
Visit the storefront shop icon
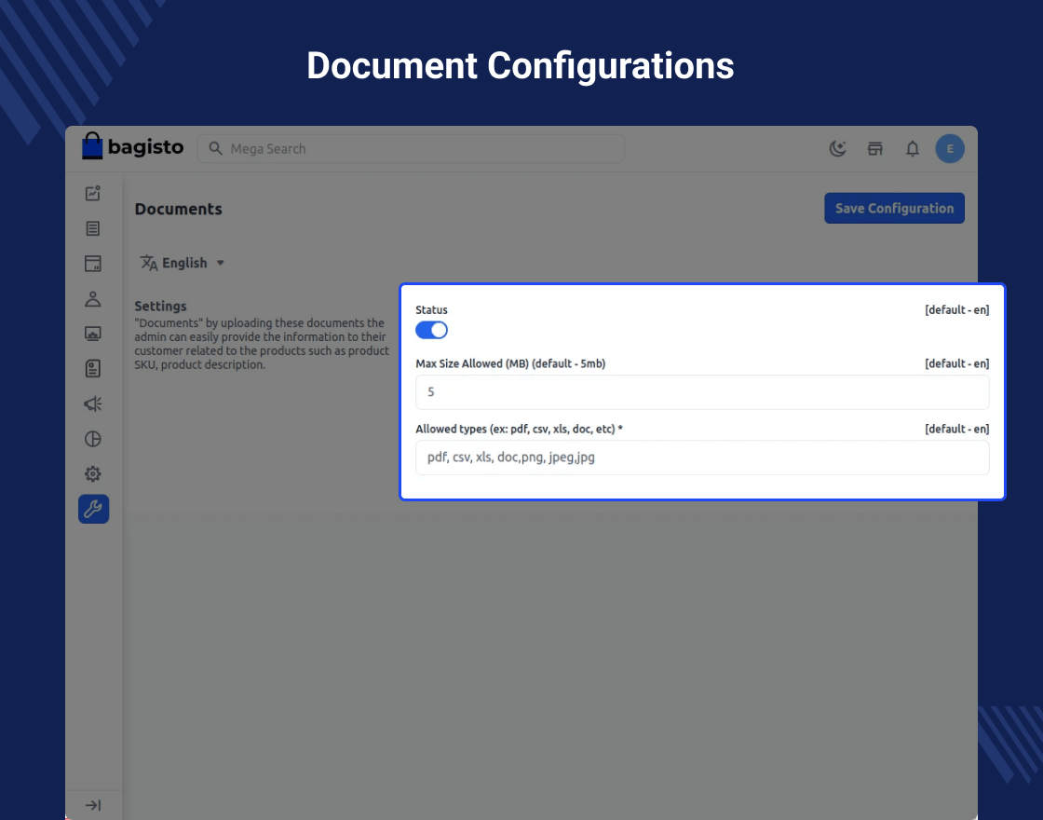[874, 148]
